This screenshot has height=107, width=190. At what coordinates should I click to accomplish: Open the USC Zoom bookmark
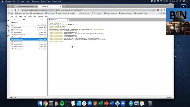[50, 13]
